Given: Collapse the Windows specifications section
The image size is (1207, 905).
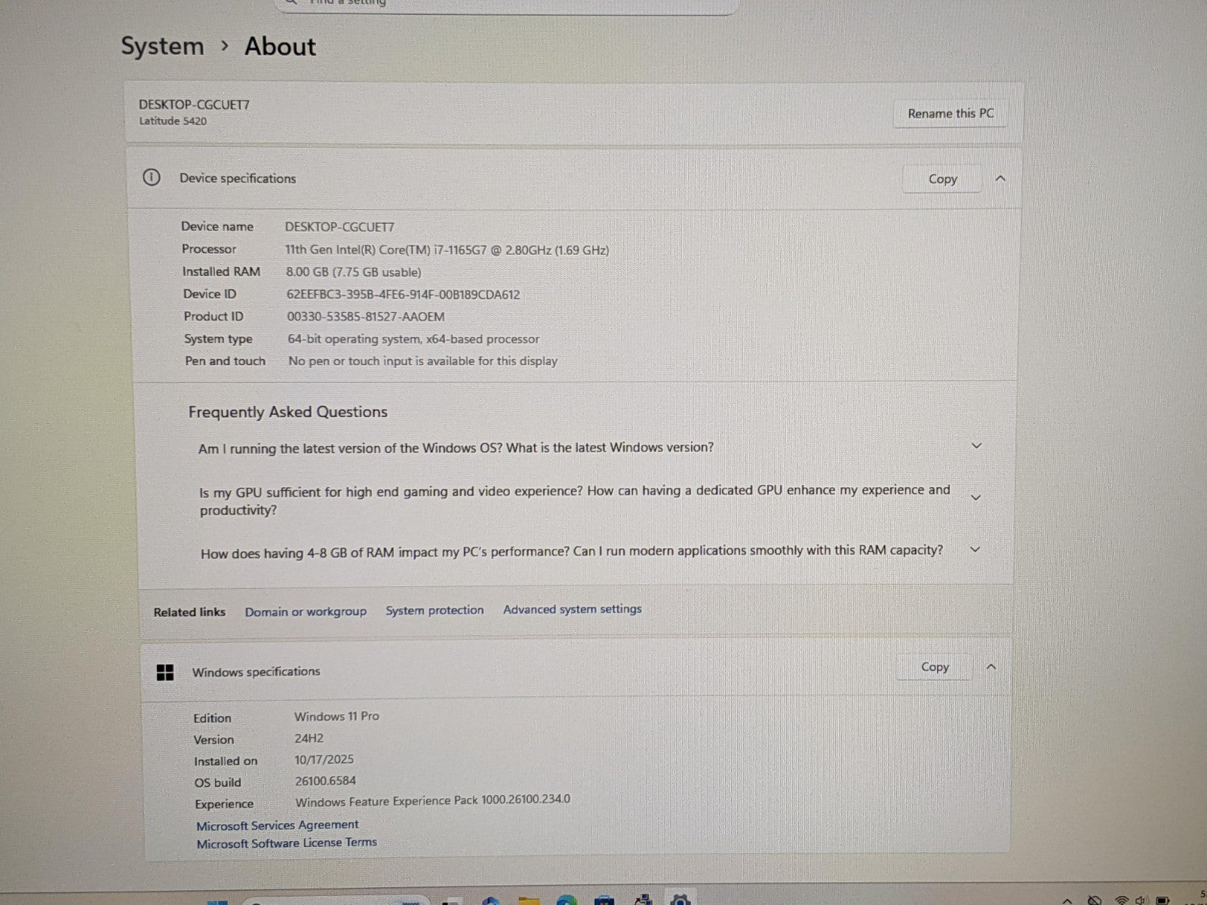Looking at the screenshot, I should (991, 667).
